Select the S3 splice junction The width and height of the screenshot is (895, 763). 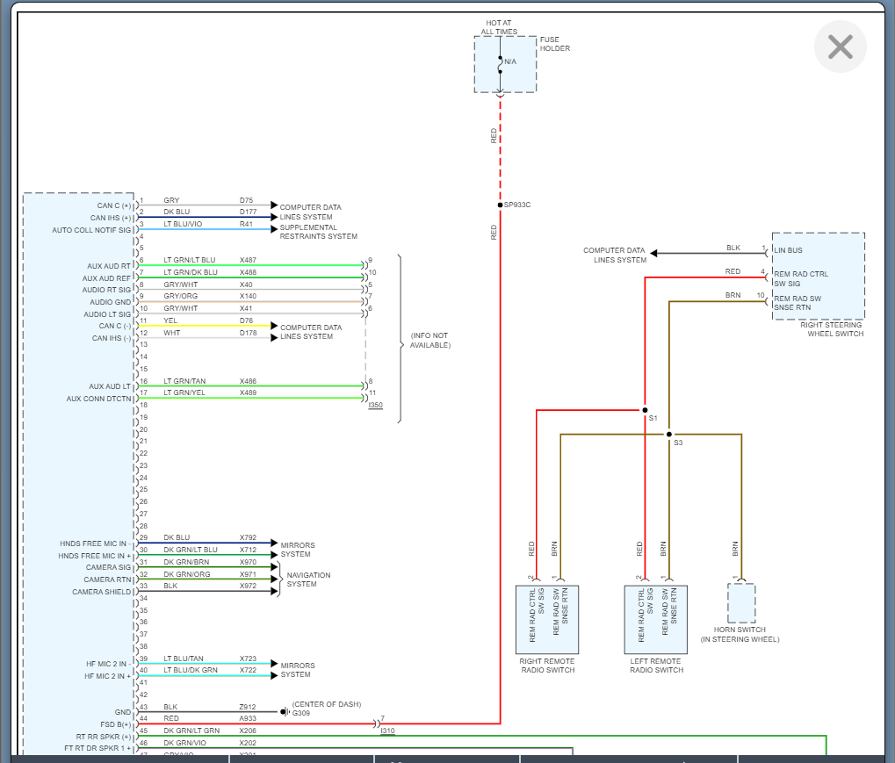point(668,434)
